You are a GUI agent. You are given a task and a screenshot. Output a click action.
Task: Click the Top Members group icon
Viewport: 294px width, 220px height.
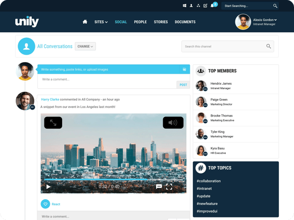(201, 71)
